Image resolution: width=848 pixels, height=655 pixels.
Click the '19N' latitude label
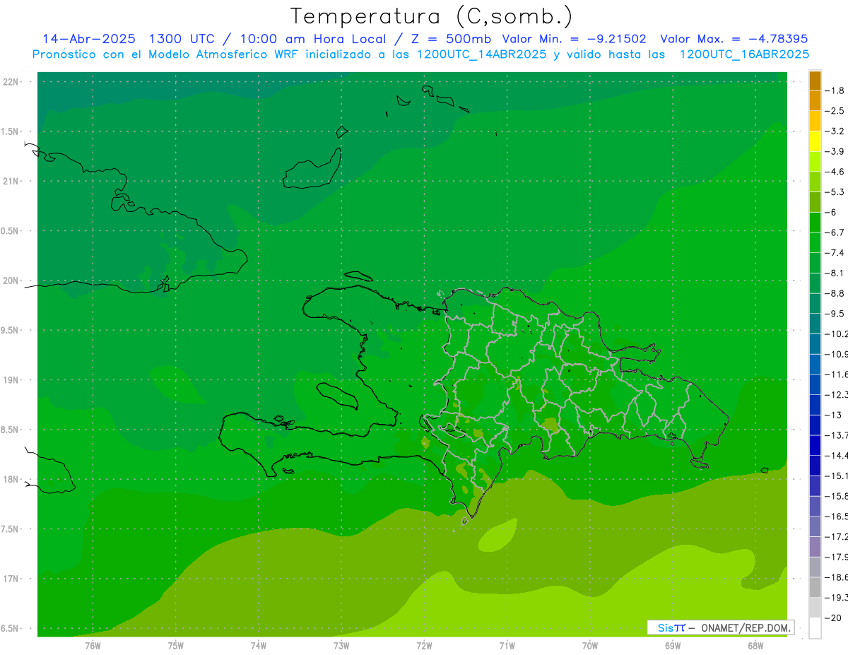tap(10, 380)
